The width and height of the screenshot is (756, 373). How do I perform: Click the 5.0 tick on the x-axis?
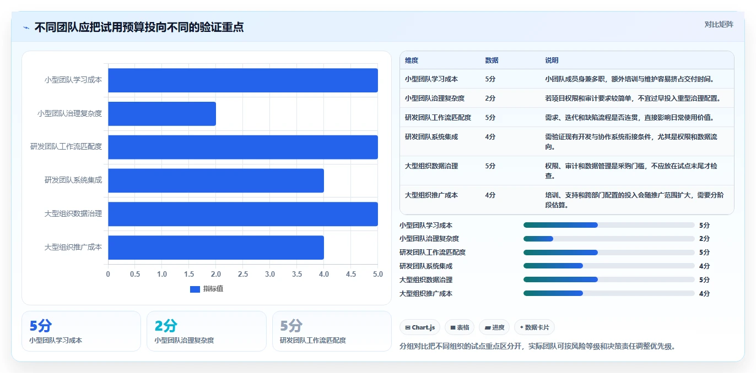(x=378, y=274)
